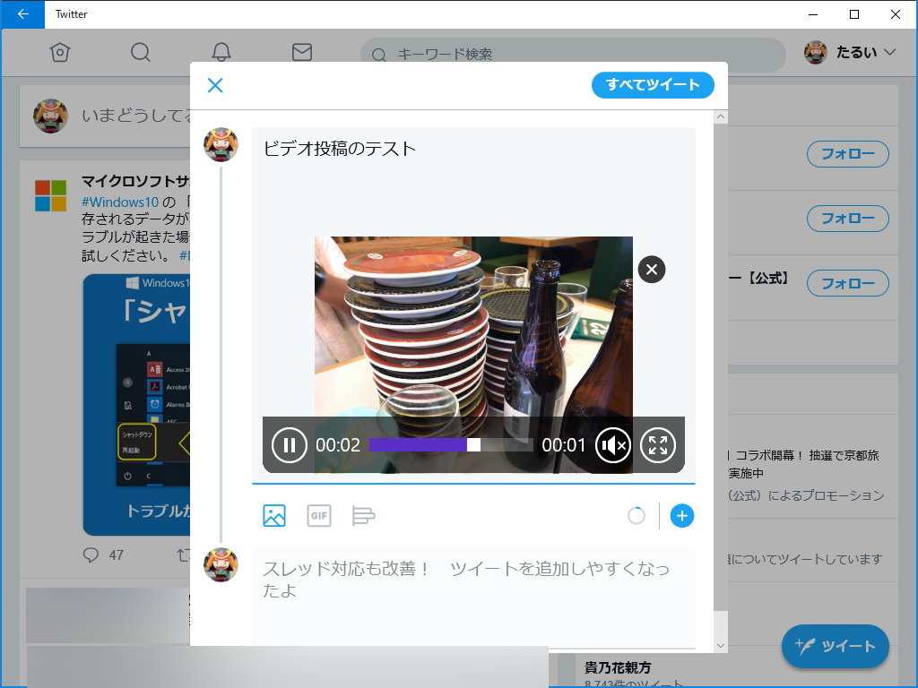The height and width of the screenshot is (688, 918).
Task: Add another tweet with the blue plus icon
Action: tap(682, 516)
